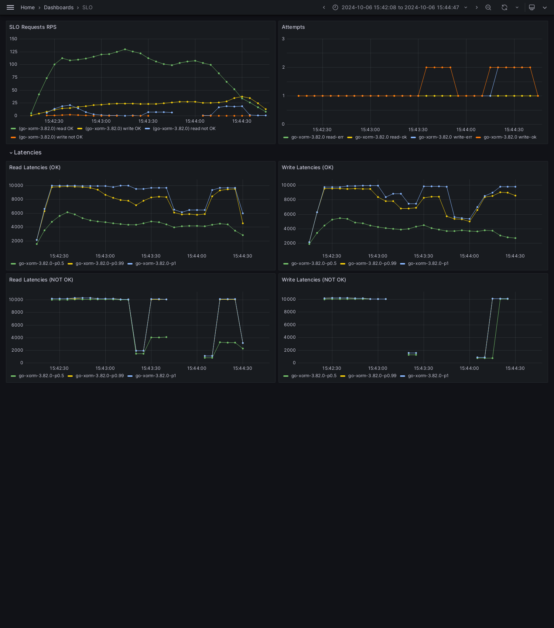The height and width of the screenshot is (628, 554).
Task: Zoom out the time range
Action: pyautogui.click(x=488, y=7)
